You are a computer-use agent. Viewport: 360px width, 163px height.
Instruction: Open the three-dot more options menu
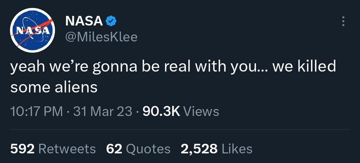point(343,21)
